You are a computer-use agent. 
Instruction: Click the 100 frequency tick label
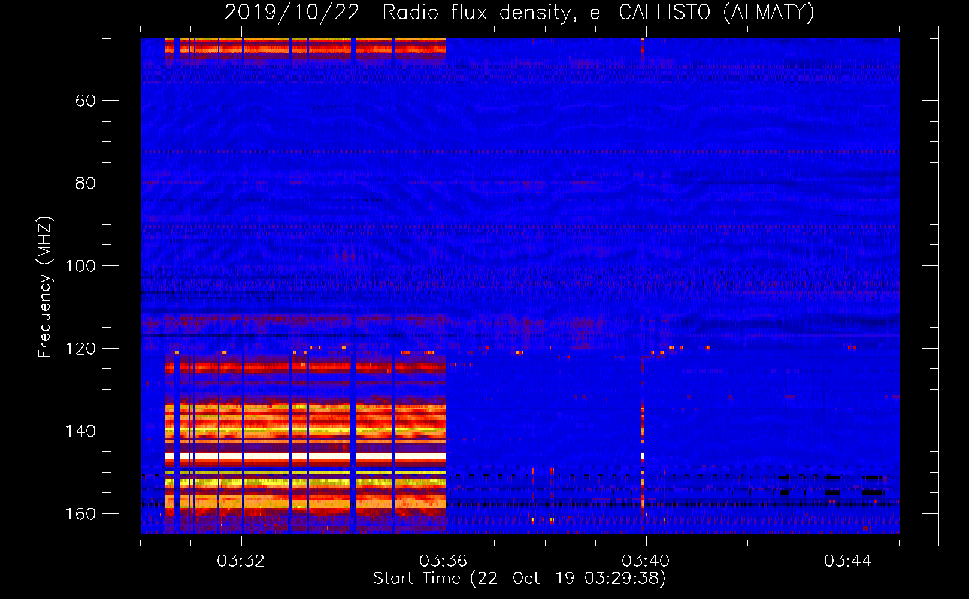tap(80, 266)
